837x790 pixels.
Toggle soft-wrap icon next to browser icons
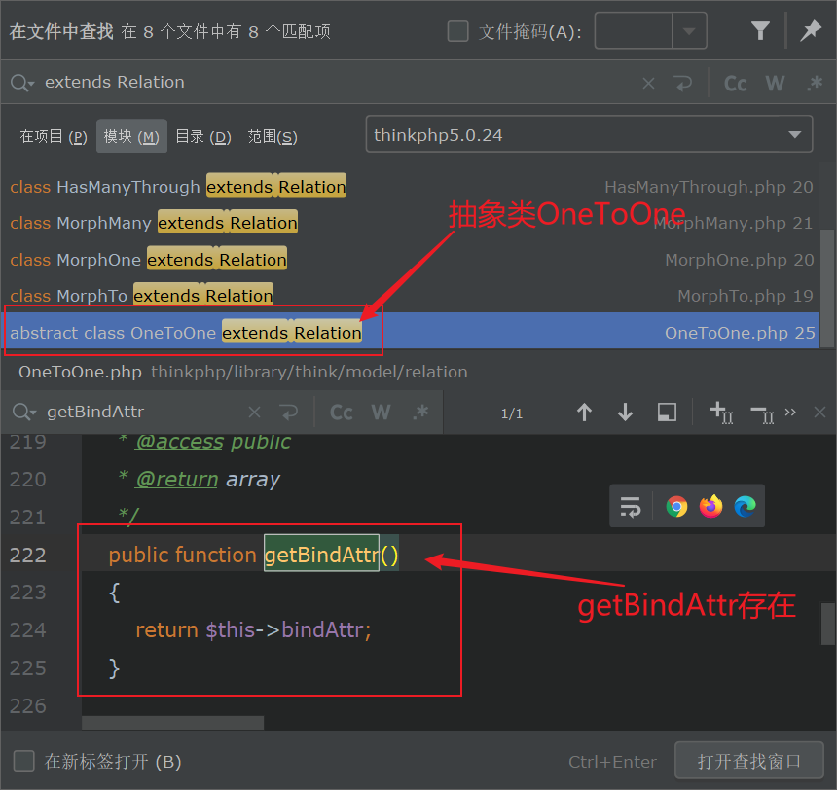click(x=631, y=506)
